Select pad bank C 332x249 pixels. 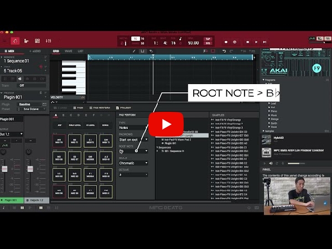pos(71,115)
